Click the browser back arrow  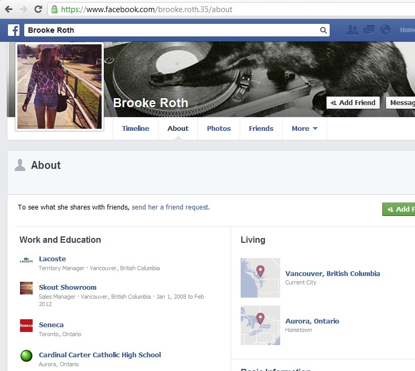[x=9, y=9]
